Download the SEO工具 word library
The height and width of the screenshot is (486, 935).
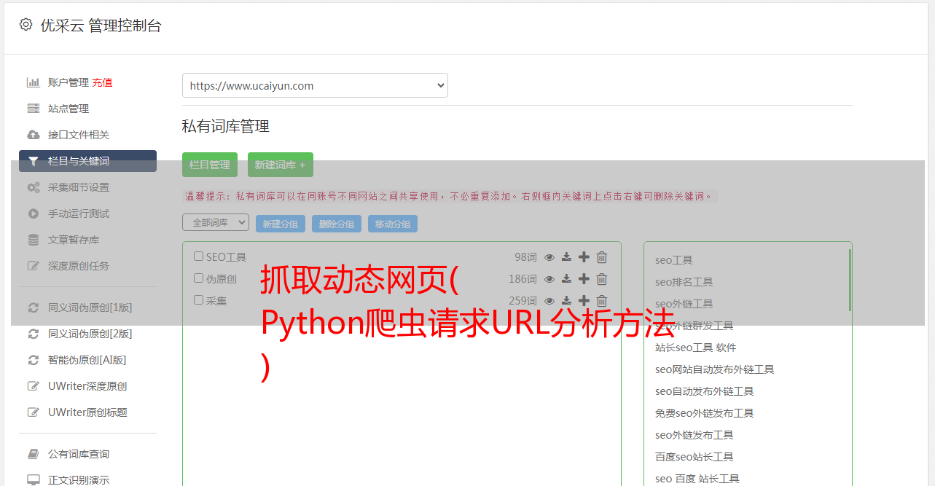(566, 257)
